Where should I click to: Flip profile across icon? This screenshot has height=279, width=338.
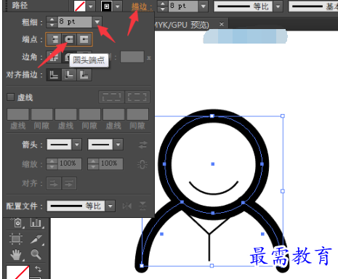pyautogui.click(x=142, y=206)
